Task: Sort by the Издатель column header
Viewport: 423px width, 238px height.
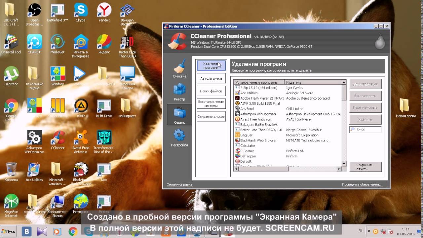Action: pyautogui.click(x=313, y=82)
